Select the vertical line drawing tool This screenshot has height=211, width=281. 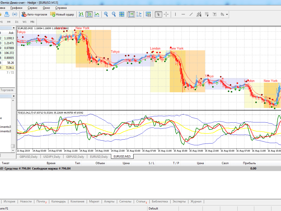[175, 14]
